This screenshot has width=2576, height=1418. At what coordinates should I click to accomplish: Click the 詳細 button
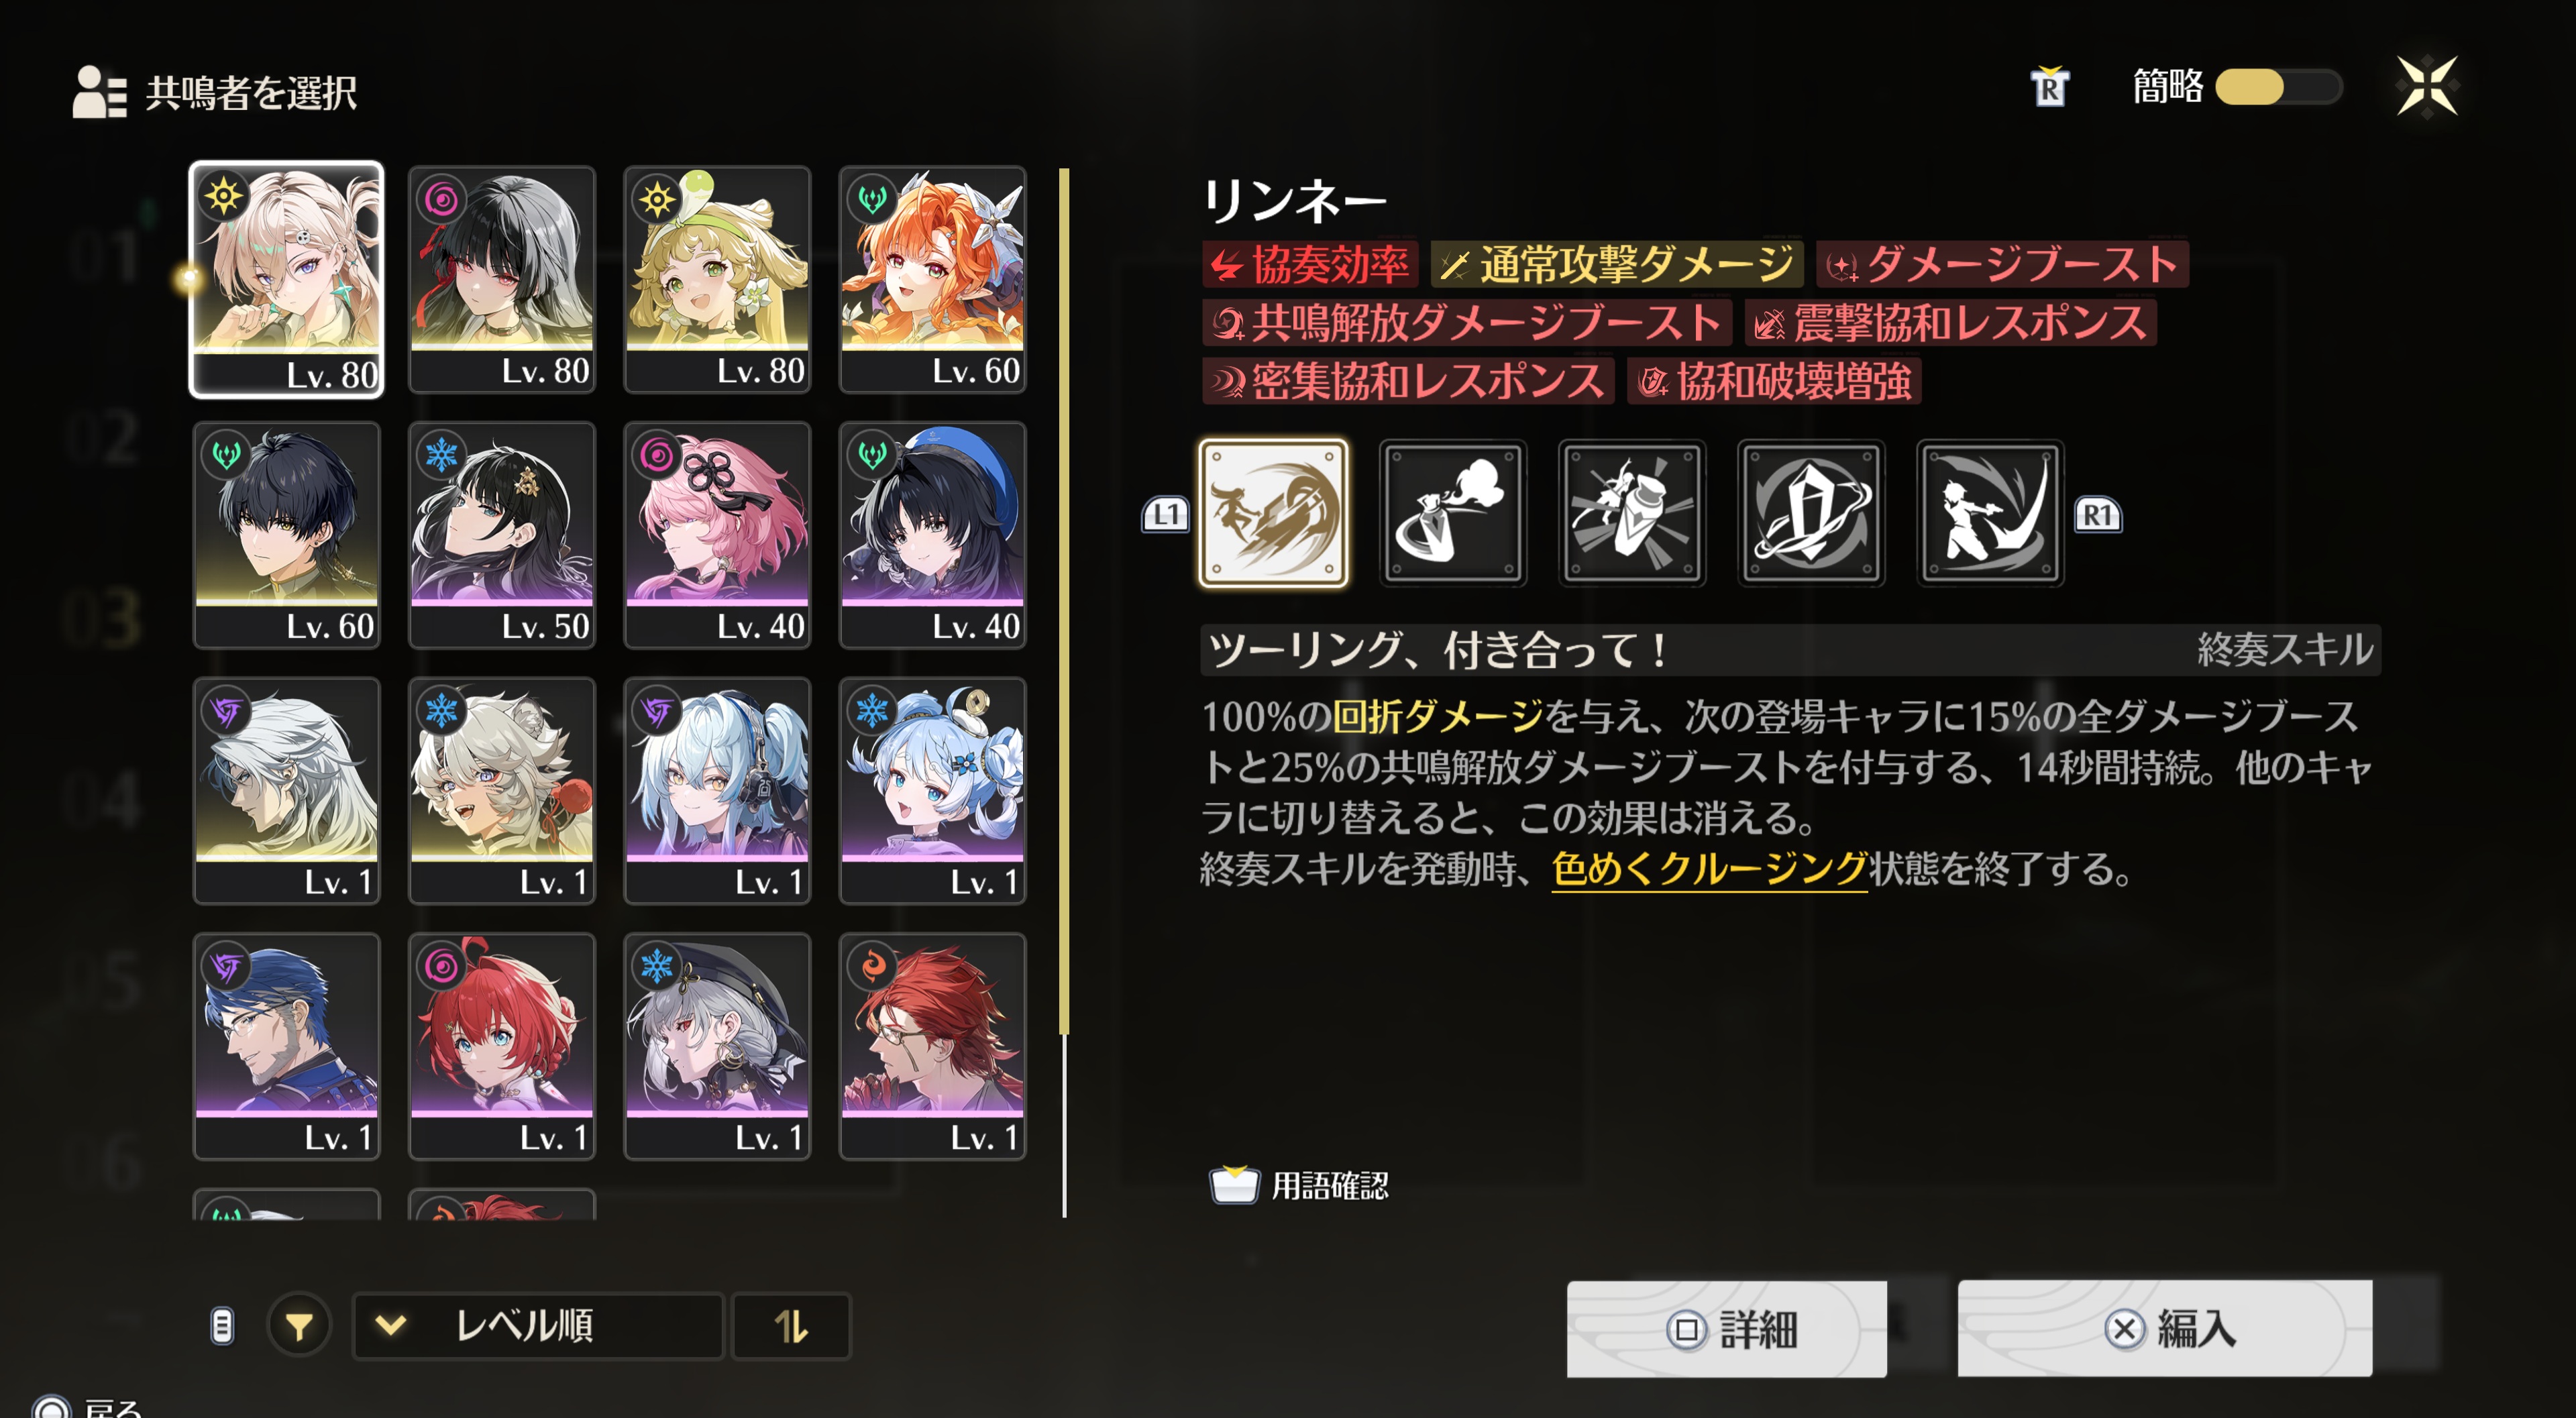(1727, 1329)
